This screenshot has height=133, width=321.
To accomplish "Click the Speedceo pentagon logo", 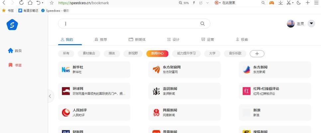I will click(x=12, y=25).
